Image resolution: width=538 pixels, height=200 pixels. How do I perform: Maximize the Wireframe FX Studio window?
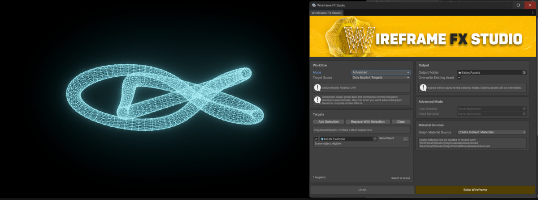pos(518,5)
